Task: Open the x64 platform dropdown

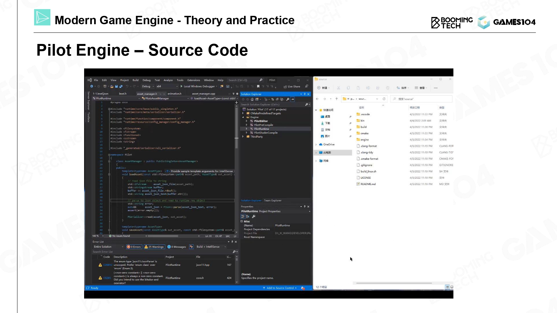Action: point(167,87)
